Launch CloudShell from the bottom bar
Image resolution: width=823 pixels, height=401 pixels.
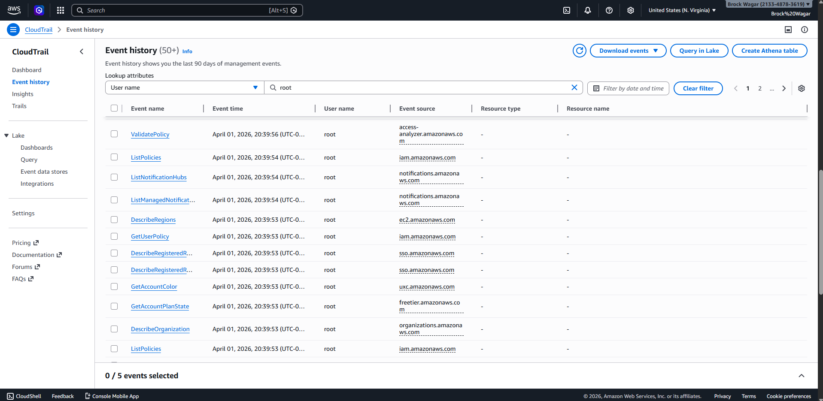(24, 396)
